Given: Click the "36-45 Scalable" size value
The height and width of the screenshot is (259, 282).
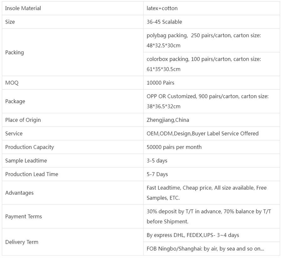Looking at the screenshot, I should 164,22.
